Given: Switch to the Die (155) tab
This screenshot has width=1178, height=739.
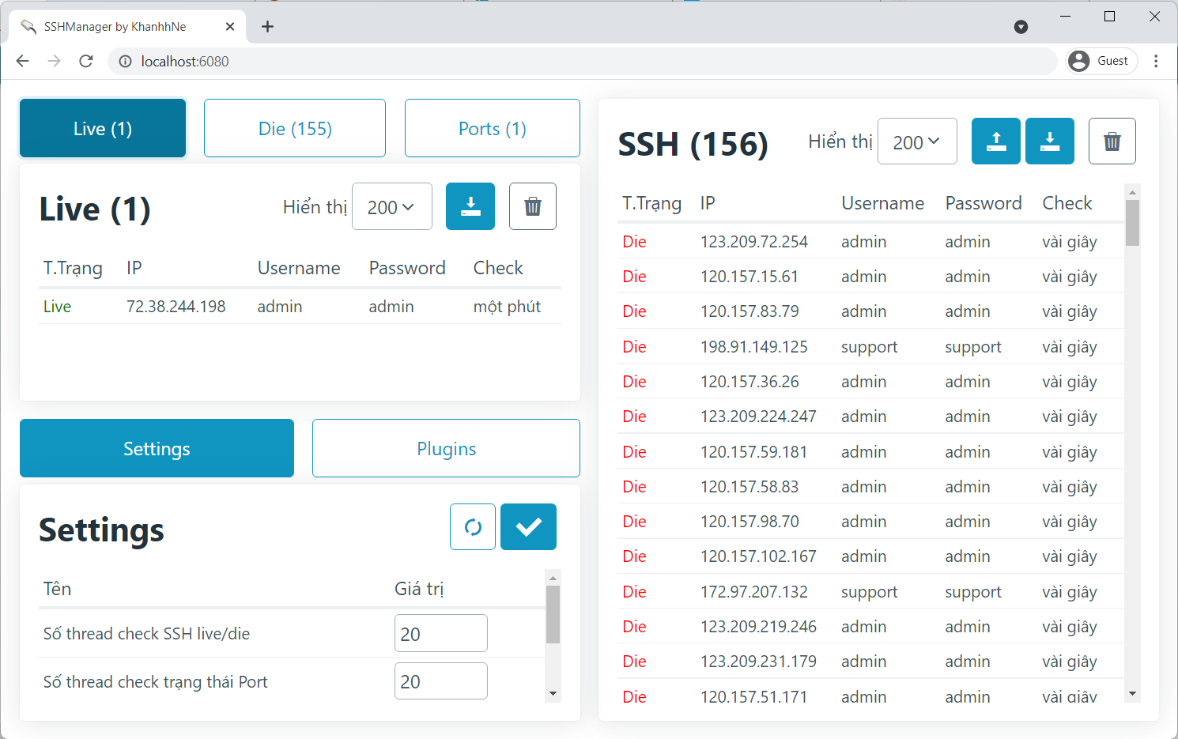Looking at the screenshot, I should coord(295,128).
